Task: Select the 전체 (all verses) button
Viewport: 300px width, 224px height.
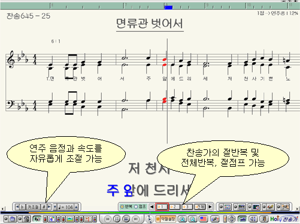Action: (x=200, y=207)
